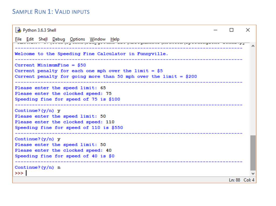276x206 pixels.
Task: Click the 'Speeding fine for speed of 110' line
Action: (x=69, y=127)
